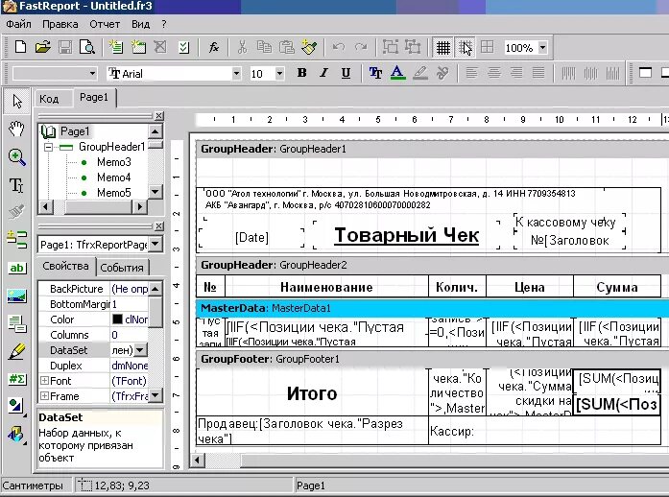Viewport: 669px width, 497px height.
Task: Add new page icon in toolbar
Action: pos(115,47)
